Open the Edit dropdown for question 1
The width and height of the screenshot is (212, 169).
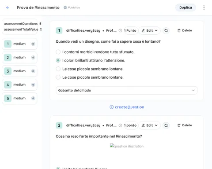tap(149, 30)
